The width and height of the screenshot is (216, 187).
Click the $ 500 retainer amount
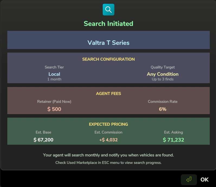[x=54, y=109]
